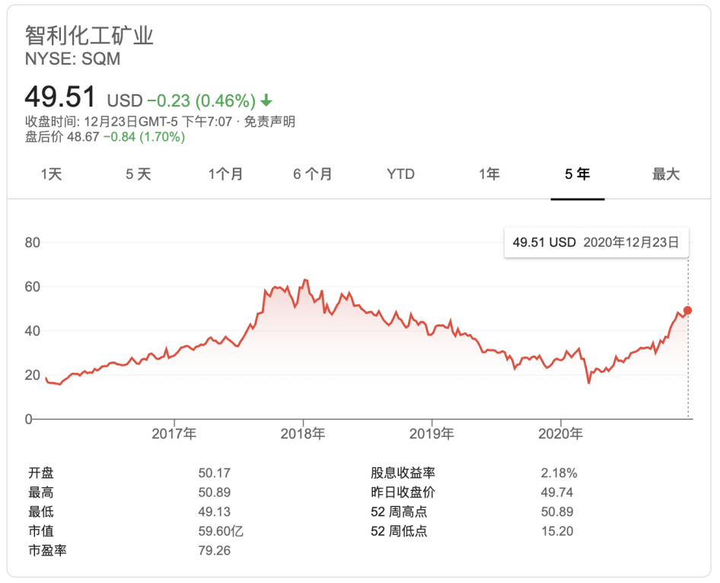Show the 1个月 price chart
The height and width of the screenshot is (583, 720).
coord(226,174)
